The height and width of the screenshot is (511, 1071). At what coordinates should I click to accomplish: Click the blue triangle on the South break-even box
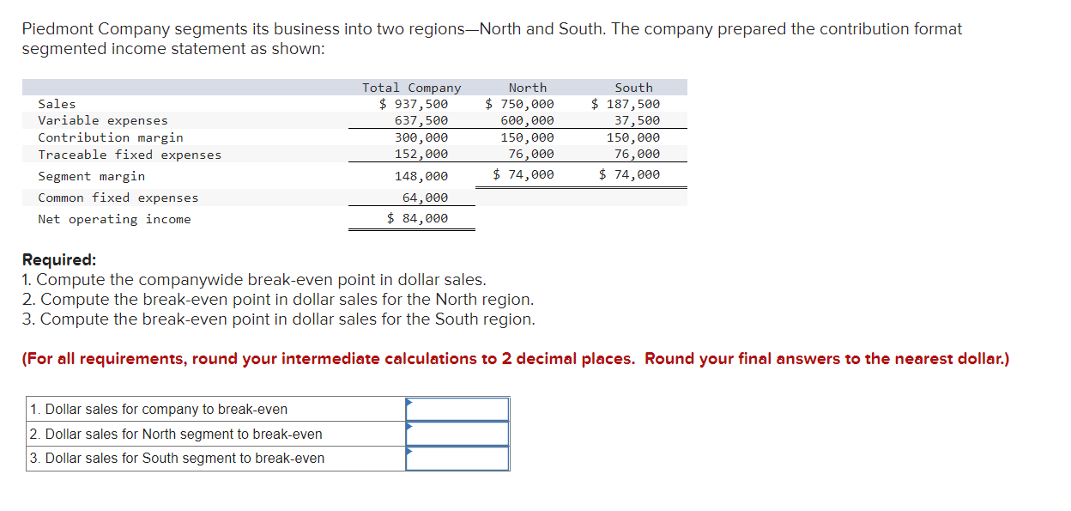410,453
